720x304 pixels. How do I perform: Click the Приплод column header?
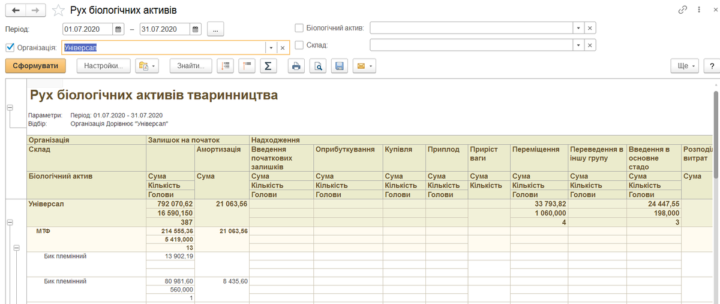tap(447, 158)
